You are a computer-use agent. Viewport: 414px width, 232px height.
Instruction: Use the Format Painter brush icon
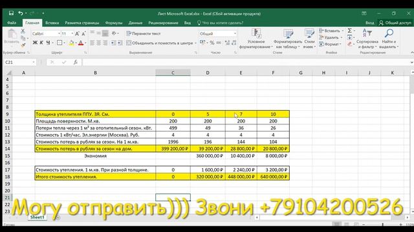(x=23, y=45)
